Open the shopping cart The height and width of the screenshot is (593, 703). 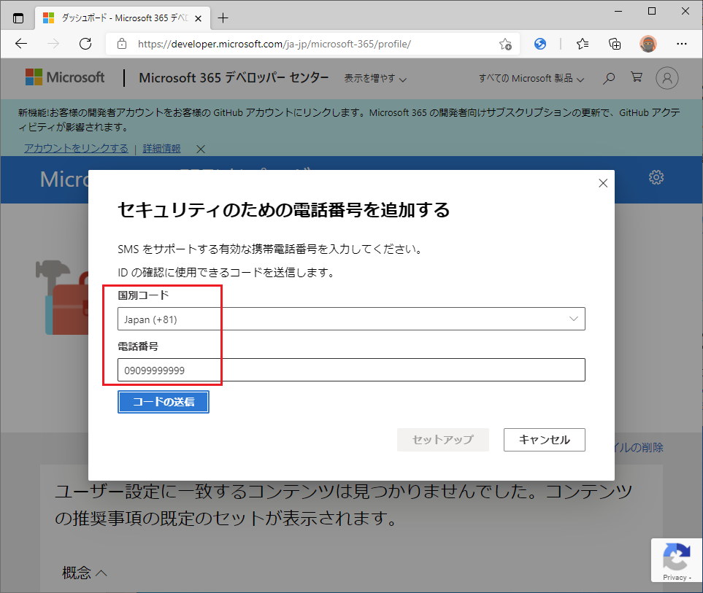tap(636, 77)
